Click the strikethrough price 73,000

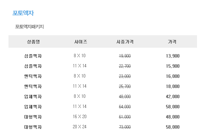[x=125, y=127]
